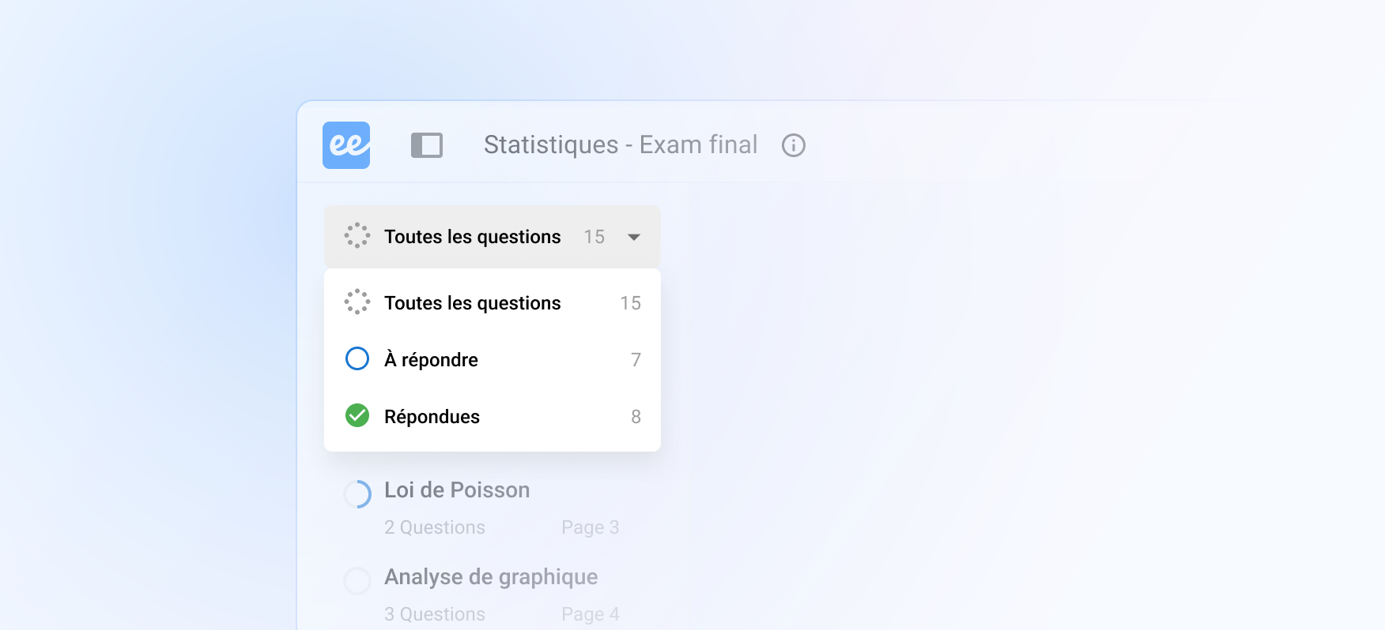Screen dimensions: 1385x630
Task: Choose the À répondre filter option
Action: point(431,360)
